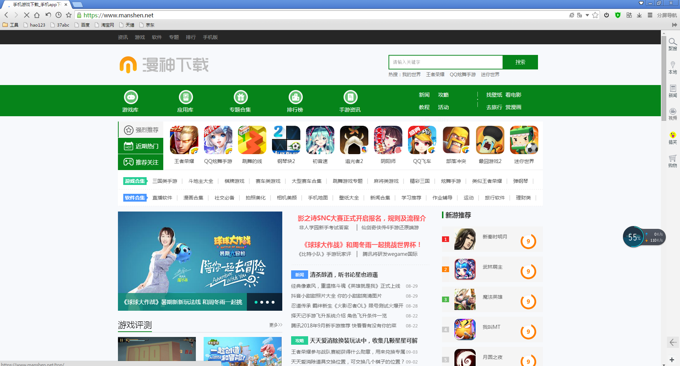
Task: Open 资讯 in the top menu
Action: tap(123, 37)
